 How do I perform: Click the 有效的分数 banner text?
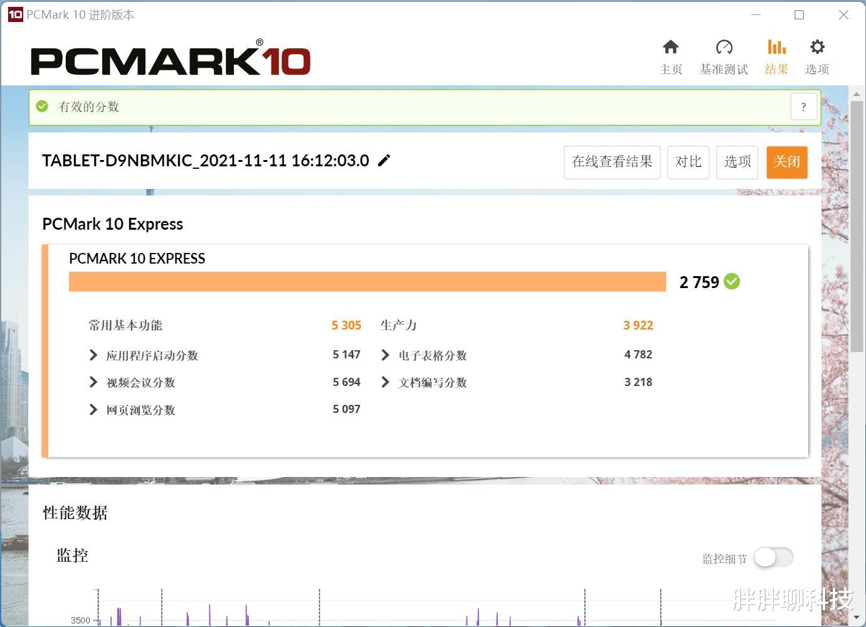(x=88, y=107)
